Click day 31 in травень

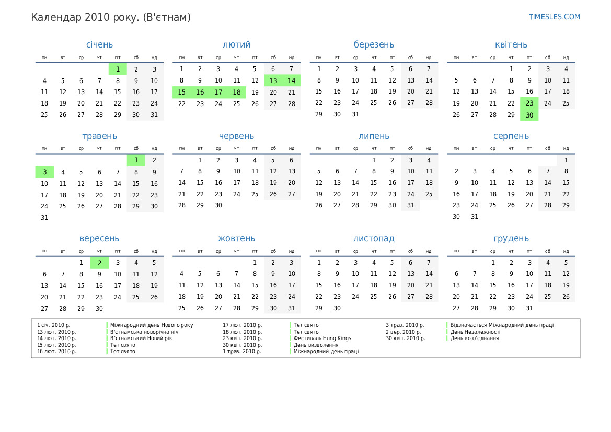(x=44, y=218)
